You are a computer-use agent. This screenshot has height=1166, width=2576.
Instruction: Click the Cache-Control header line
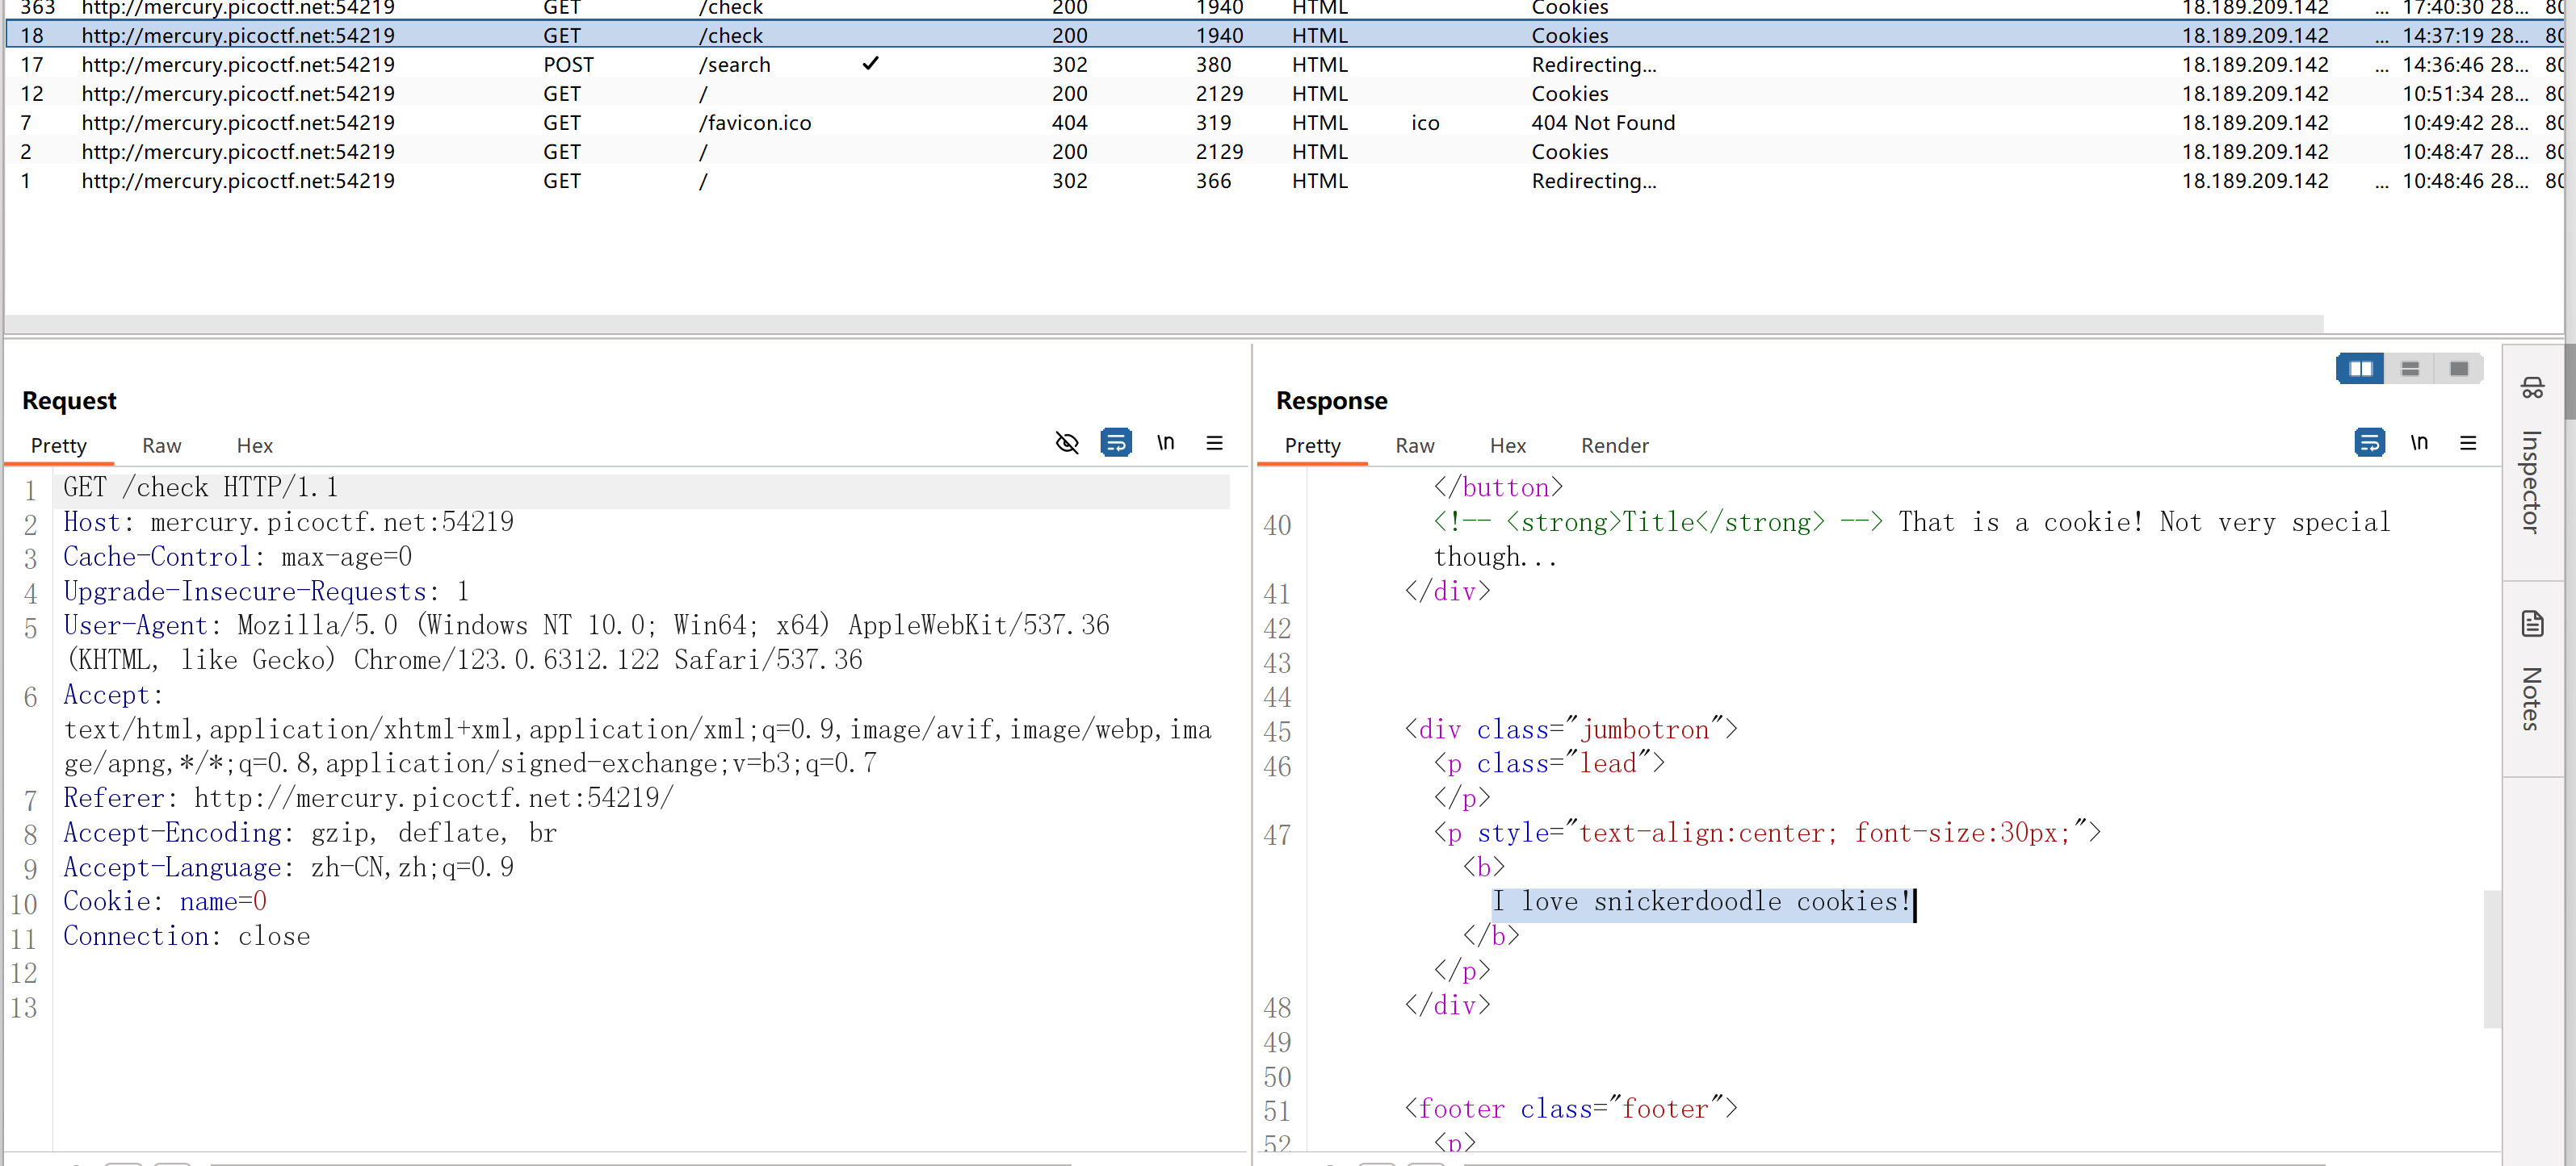tap(237, 557)
